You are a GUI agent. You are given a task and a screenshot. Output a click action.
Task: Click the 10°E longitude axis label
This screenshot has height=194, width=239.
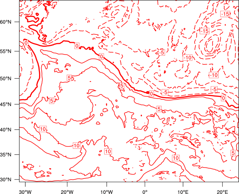tap(183, 192)
